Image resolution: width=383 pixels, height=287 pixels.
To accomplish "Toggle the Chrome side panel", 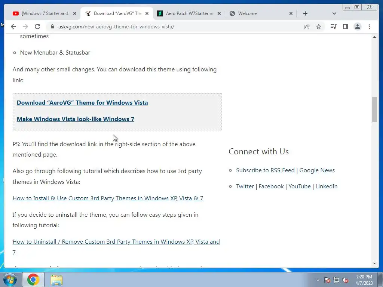I will click(345, 27).
